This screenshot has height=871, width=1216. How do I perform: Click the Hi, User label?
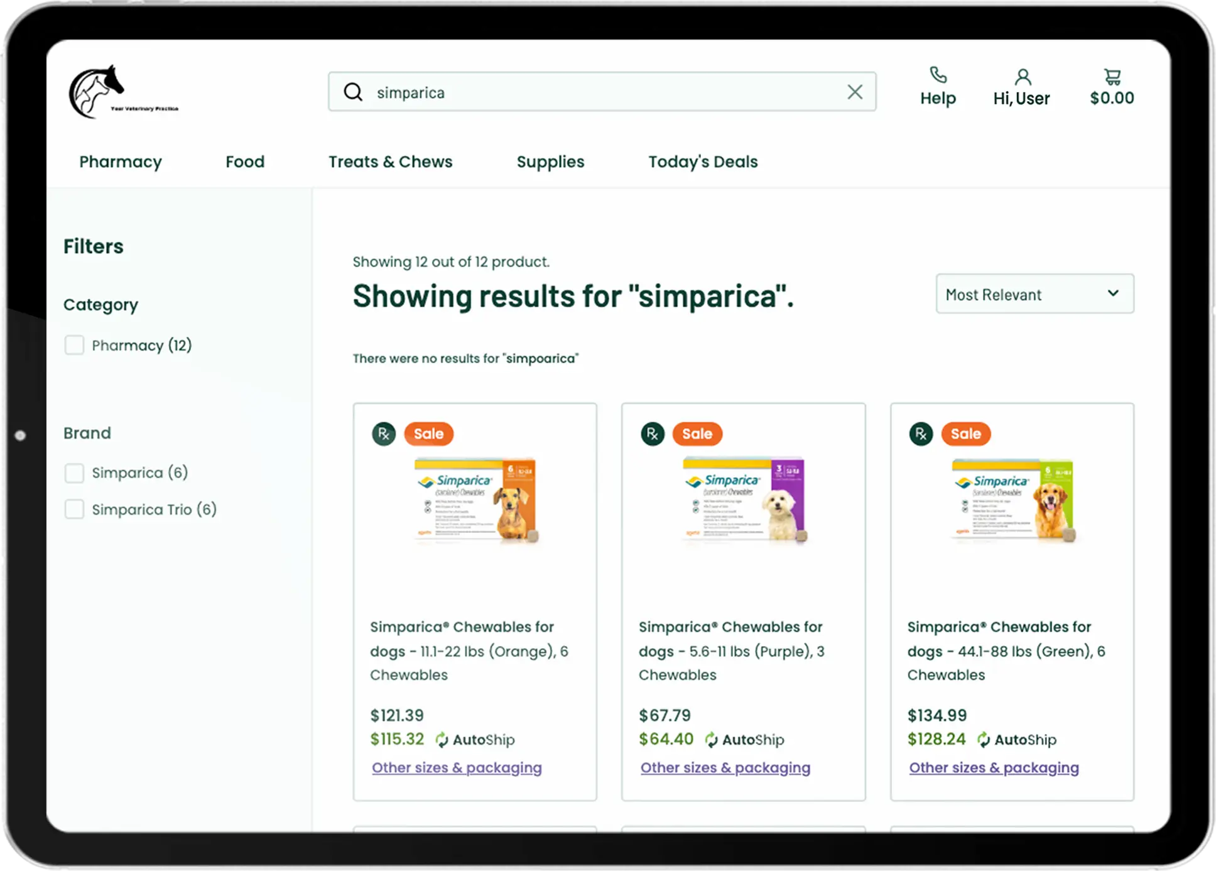[x=1021, y=99]
